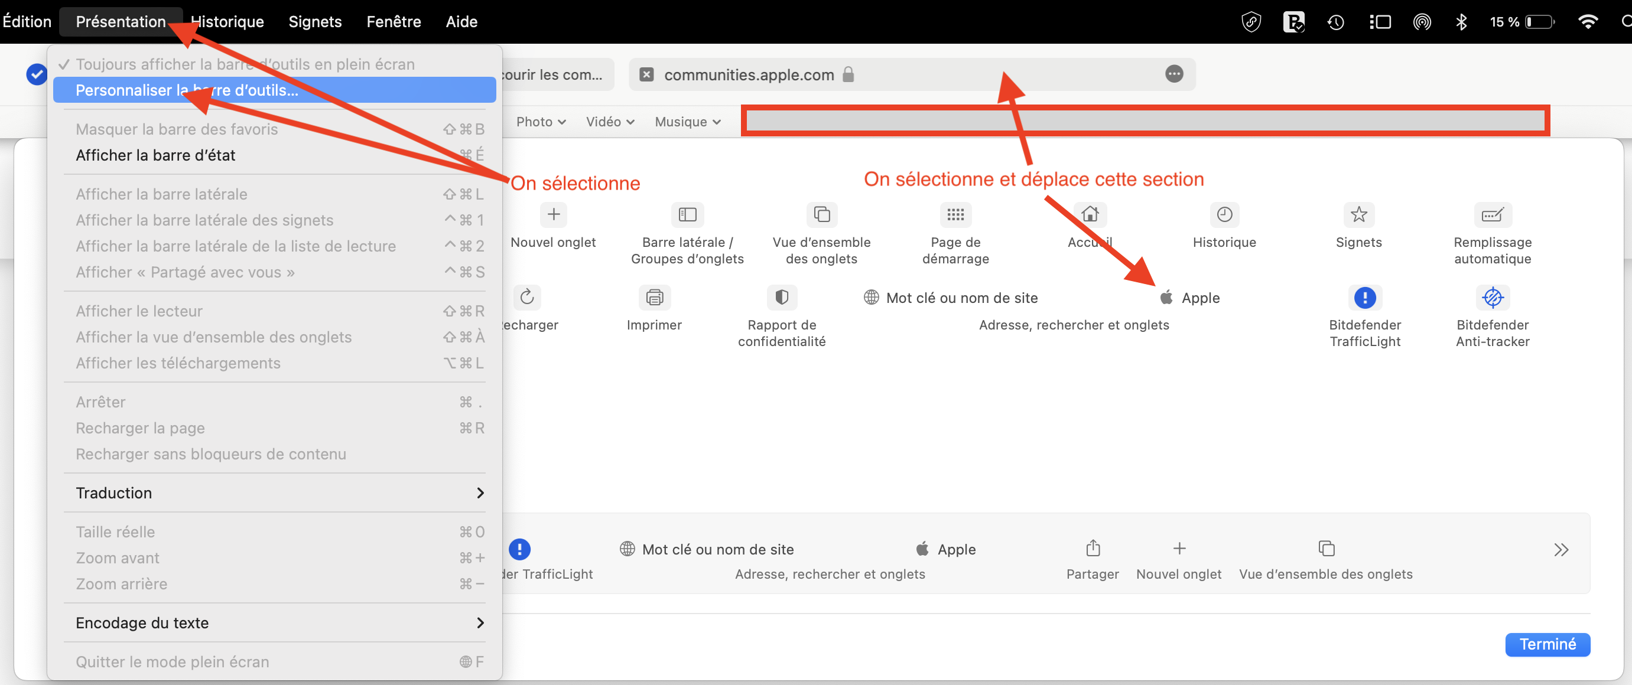Screen dimensions: 1632x685
Task: Expand the Photo favorites dropdown
Action: [541, 122]
